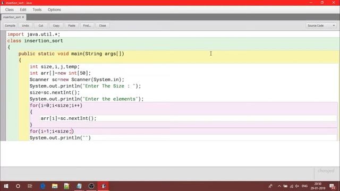The height and width of the screenshot is (191, 340).
Task: Open the Edit menu
Action: (23, 10)
